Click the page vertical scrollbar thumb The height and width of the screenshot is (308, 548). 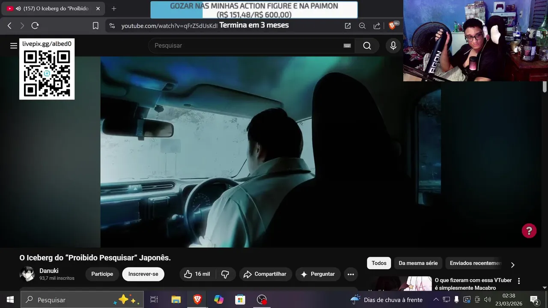tap(545, 86)
